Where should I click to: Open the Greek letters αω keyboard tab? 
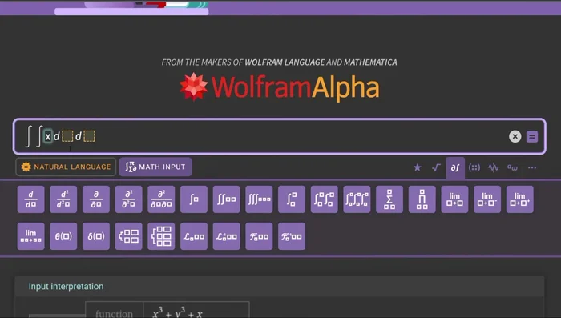coord(512,167)
